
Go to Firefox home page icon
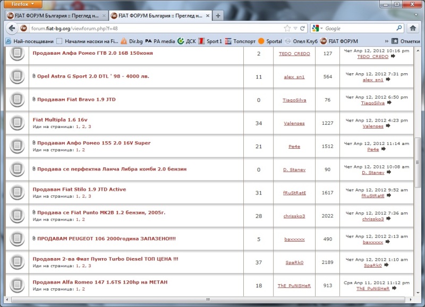pyautogui.click(x=415, y=29)
